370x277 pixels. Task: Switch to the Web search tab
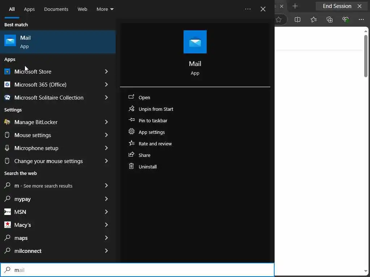[82, 9]
